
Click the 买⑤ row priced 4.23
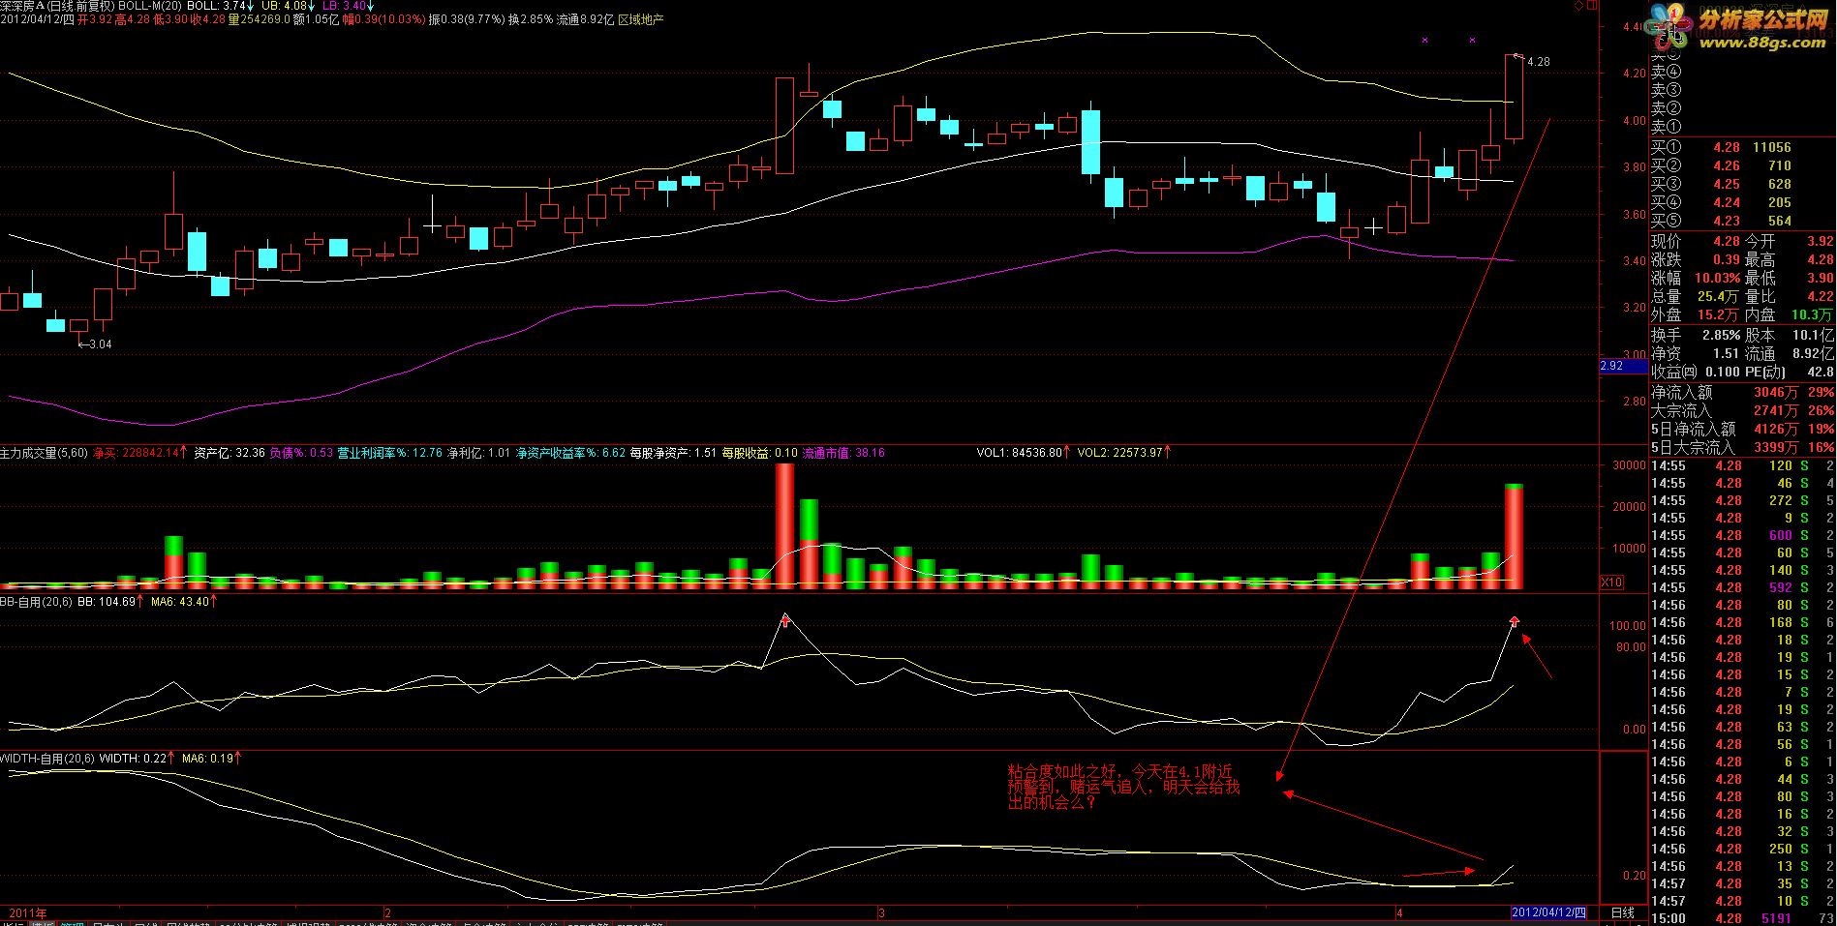click(1742, 221)
